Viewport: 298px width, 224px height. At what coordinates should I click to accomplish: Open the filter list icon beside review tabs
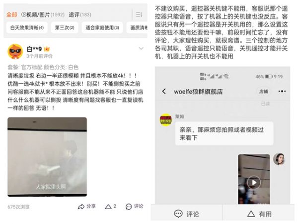[139, 14]
